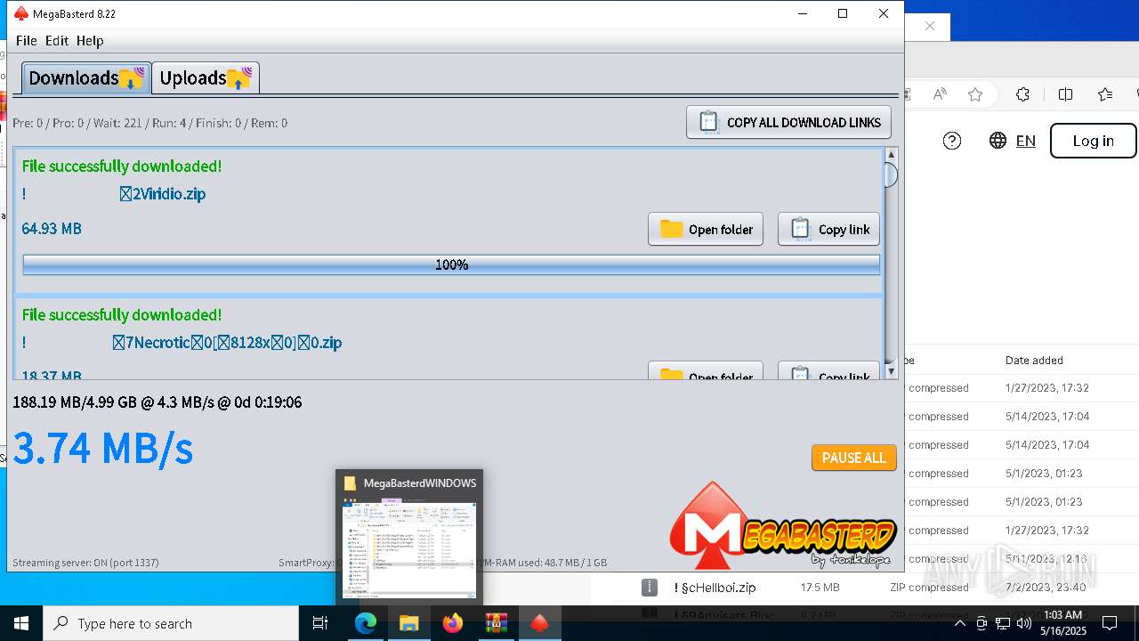The image size is (1139, 641).
Task: Click the downloads list scroll up arrow
Action: (x=891, y=155)
